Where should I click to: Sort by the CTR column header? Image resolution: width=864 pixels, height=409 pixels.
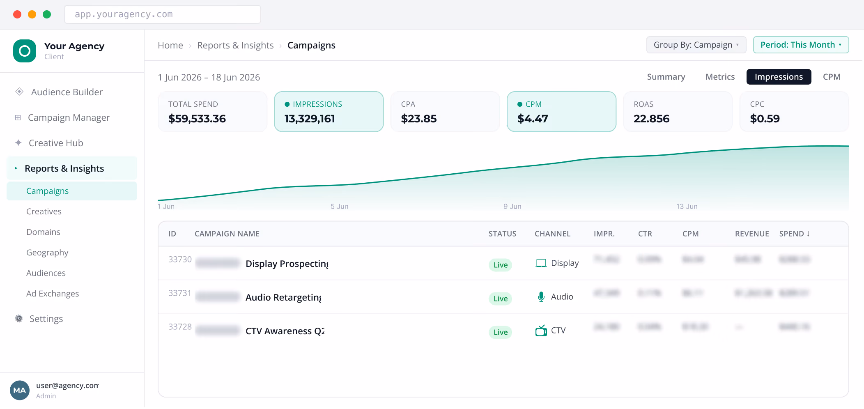pos(645,234)
